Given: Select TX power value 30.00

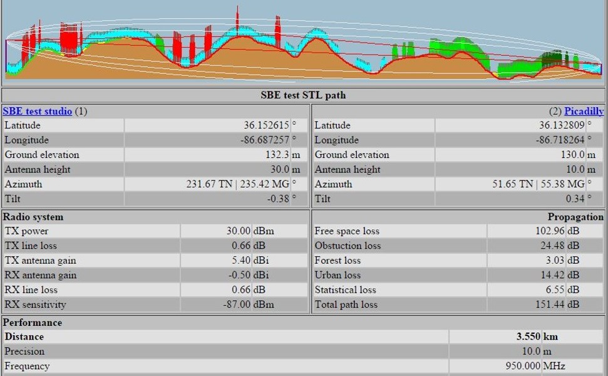Looking at the screenshot, I should [x=239, y=231].
